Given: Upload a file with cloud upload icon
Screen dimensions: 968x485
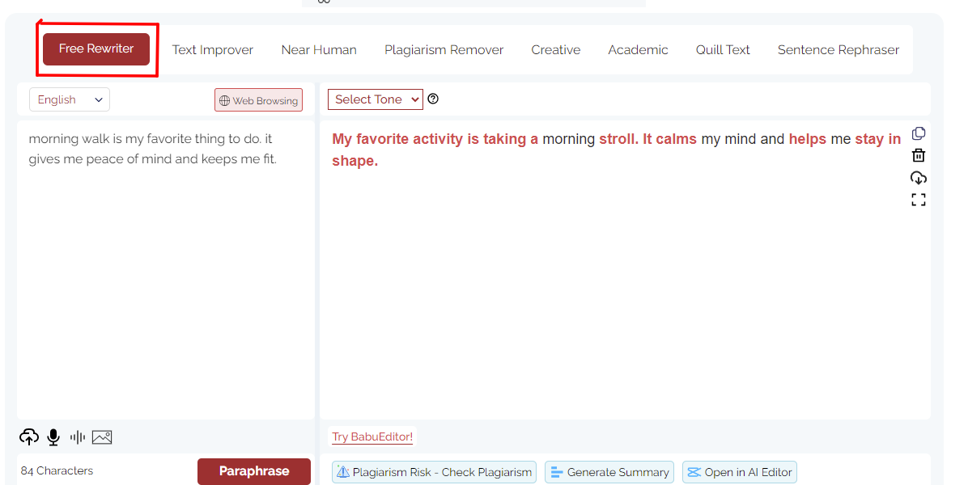Looking at the screenshot, I should pos(29,437).
